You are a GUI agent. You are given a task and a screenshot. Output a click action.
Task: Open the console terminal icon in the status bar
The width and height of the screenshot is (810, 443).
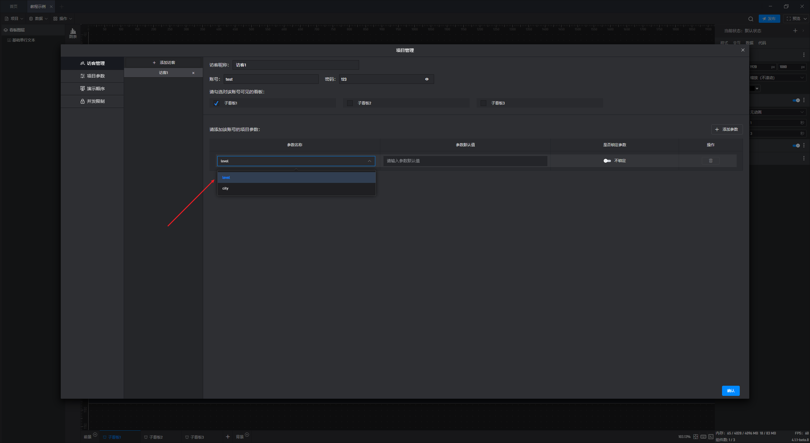pos(711,437)
